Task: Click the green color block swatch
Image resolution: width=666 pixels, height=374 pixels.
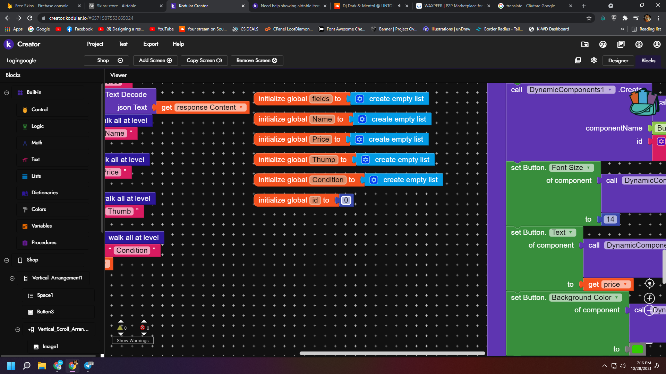Action: point(637,349)
